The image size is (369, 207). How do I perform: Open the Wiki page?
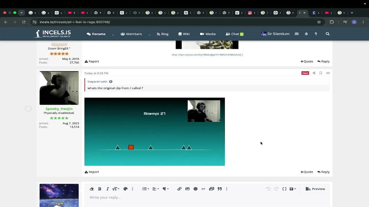click(184, 34)
